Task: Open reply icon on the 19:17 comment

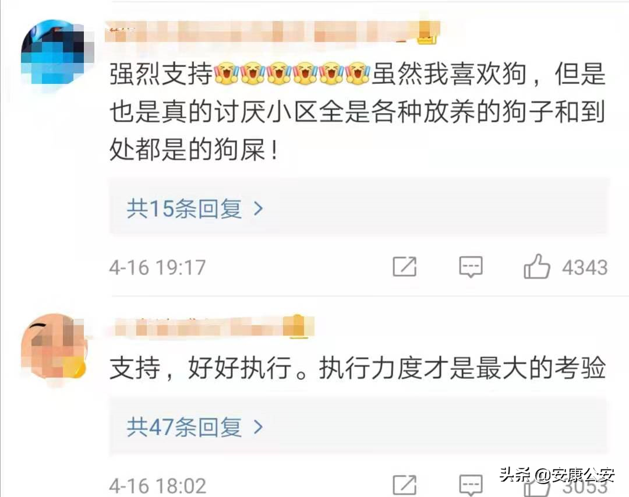Action: click(471, 267)
